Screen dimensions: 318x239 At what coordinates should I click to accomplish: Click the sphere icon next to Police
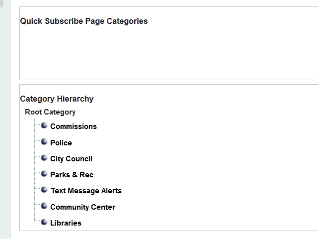tap(44, 142)
